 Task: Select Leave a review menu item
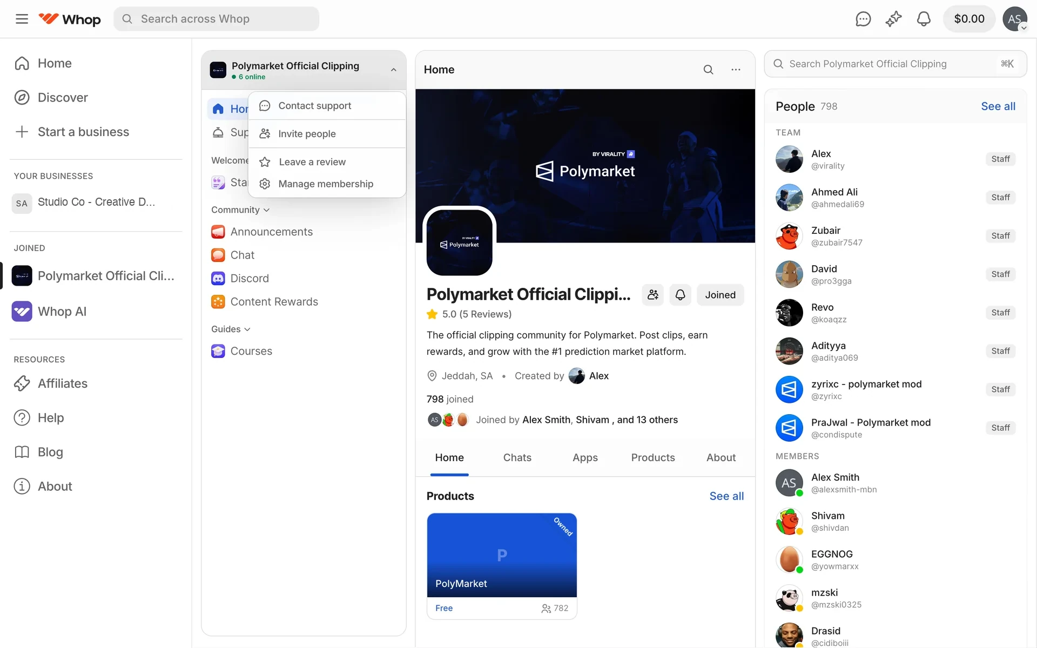pyautogui.click(x=327, y=162)
